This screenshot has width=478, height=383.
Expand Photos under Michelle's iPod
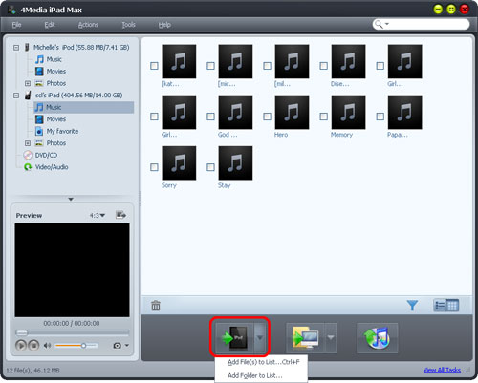coord(28,83)
